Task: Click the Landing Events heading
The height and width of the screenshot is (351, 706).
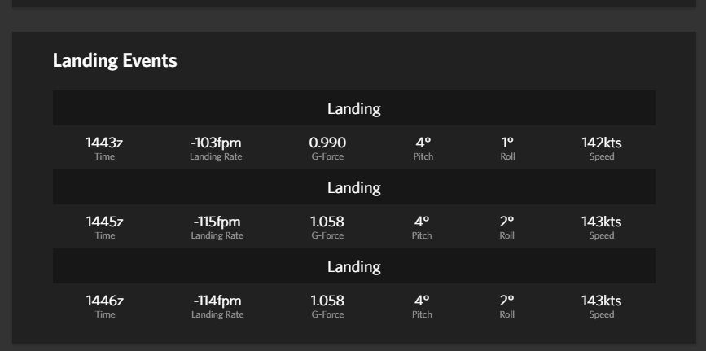Action: tap(115, 61)
